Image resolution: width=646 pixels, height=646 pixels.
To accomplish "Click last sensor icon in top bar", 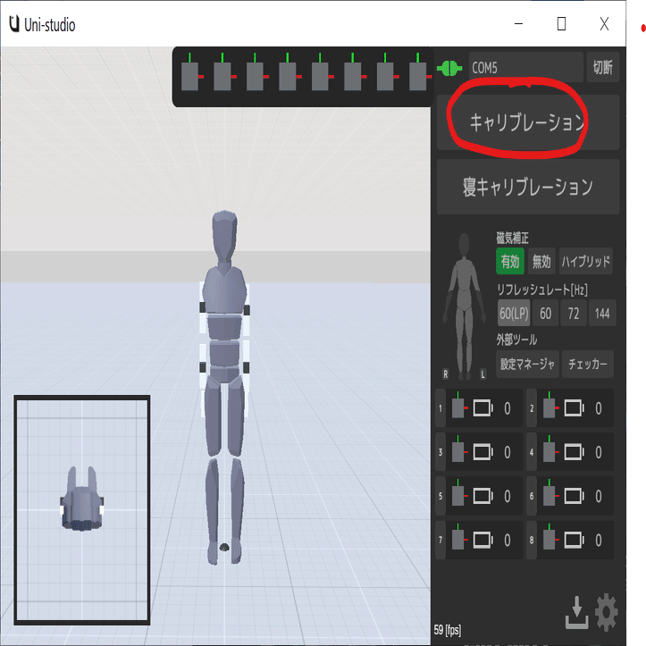I will [x=420, y=72].
